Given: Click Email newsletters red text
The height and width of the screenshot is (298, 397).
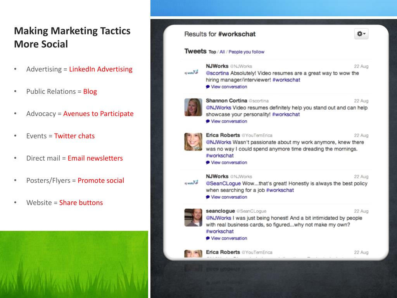Looking at the screenshot, I should (x=95, y=158).
